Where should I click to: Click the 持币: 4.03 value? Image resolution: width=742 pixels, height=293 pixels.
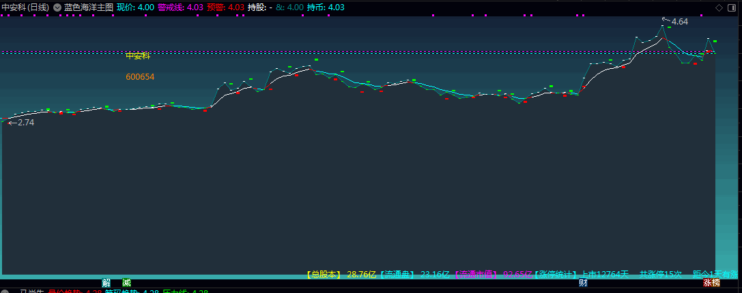click(326, 7)
